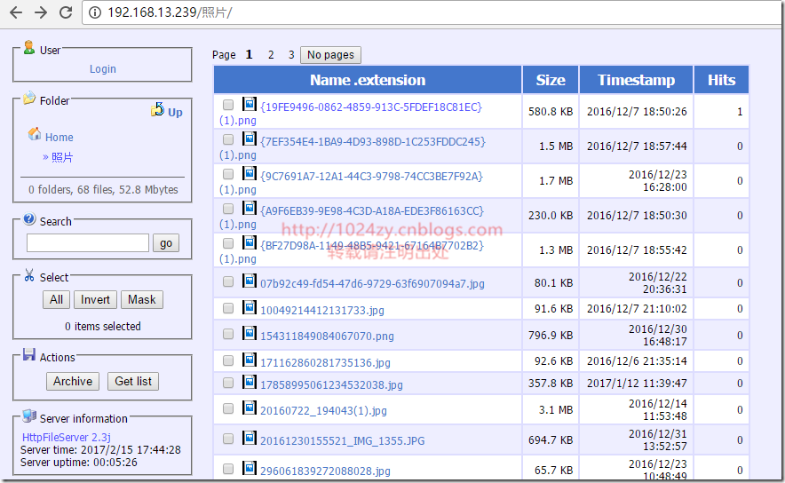This screenshot has height=483, width=785.
Task: Tick checkbox for 171162860281735136.jpg
Action: (228, 360)
